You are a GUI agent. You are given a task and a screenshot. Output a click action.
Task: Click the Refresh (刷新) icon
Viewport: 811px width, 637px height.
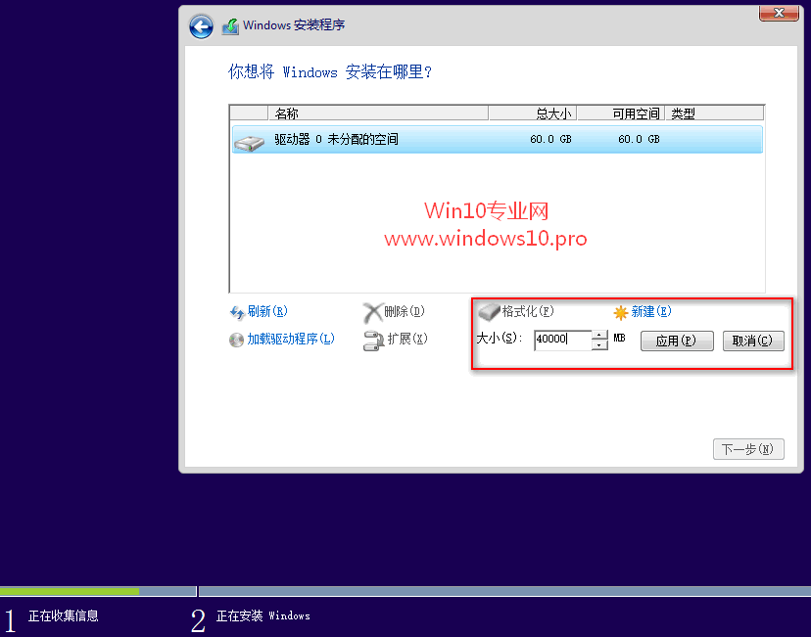(x=240, y=311)
